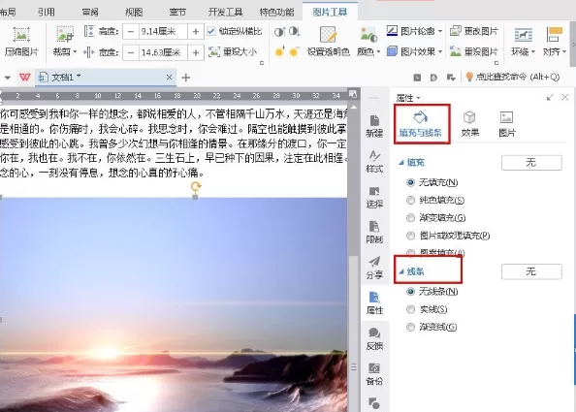Click the 反馈 sidebar icon
The width and height of the screenshot is (576, 412).
tap(374, 338)
